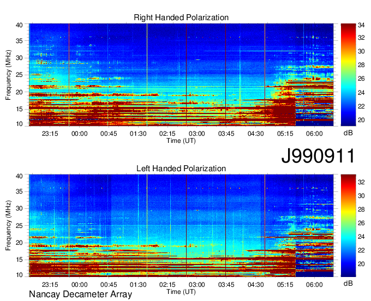Click the 03:00 tick on Left Handed plot
Viewport: 371px width, 301px height.
(197, 285)
